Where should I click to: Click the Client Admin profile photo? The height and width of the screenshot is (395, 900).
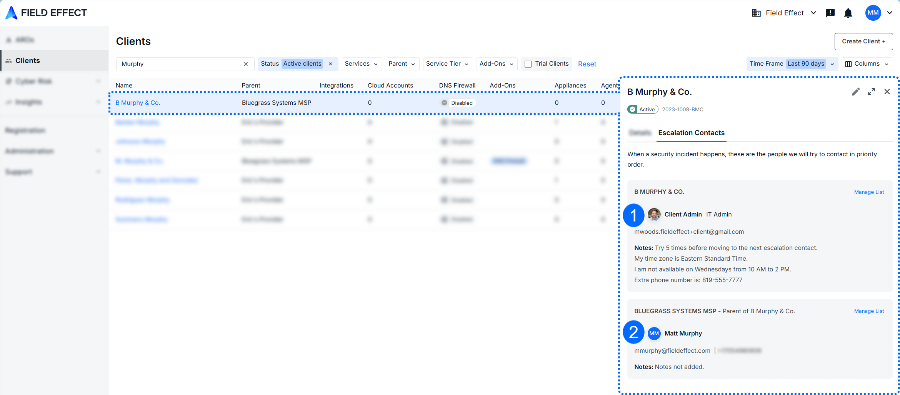coord(654,215)
